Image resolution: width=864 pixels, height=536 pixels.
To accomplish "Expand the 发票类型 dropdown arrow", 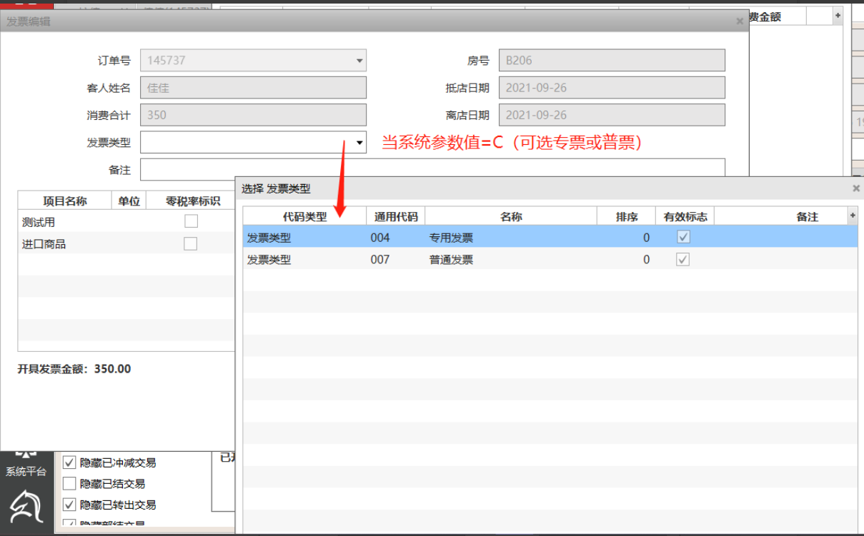I will click(x=359, y=143).
